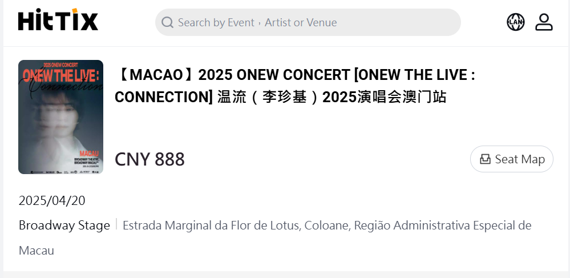Open the Seat Map button
The image size is (570, 278).
click(511, 159)
